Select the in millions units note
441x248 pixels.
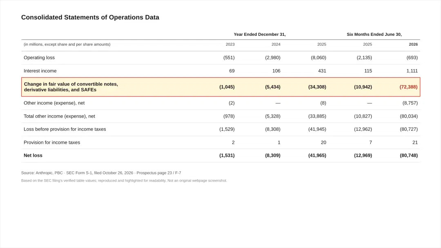tap(67, 44)
